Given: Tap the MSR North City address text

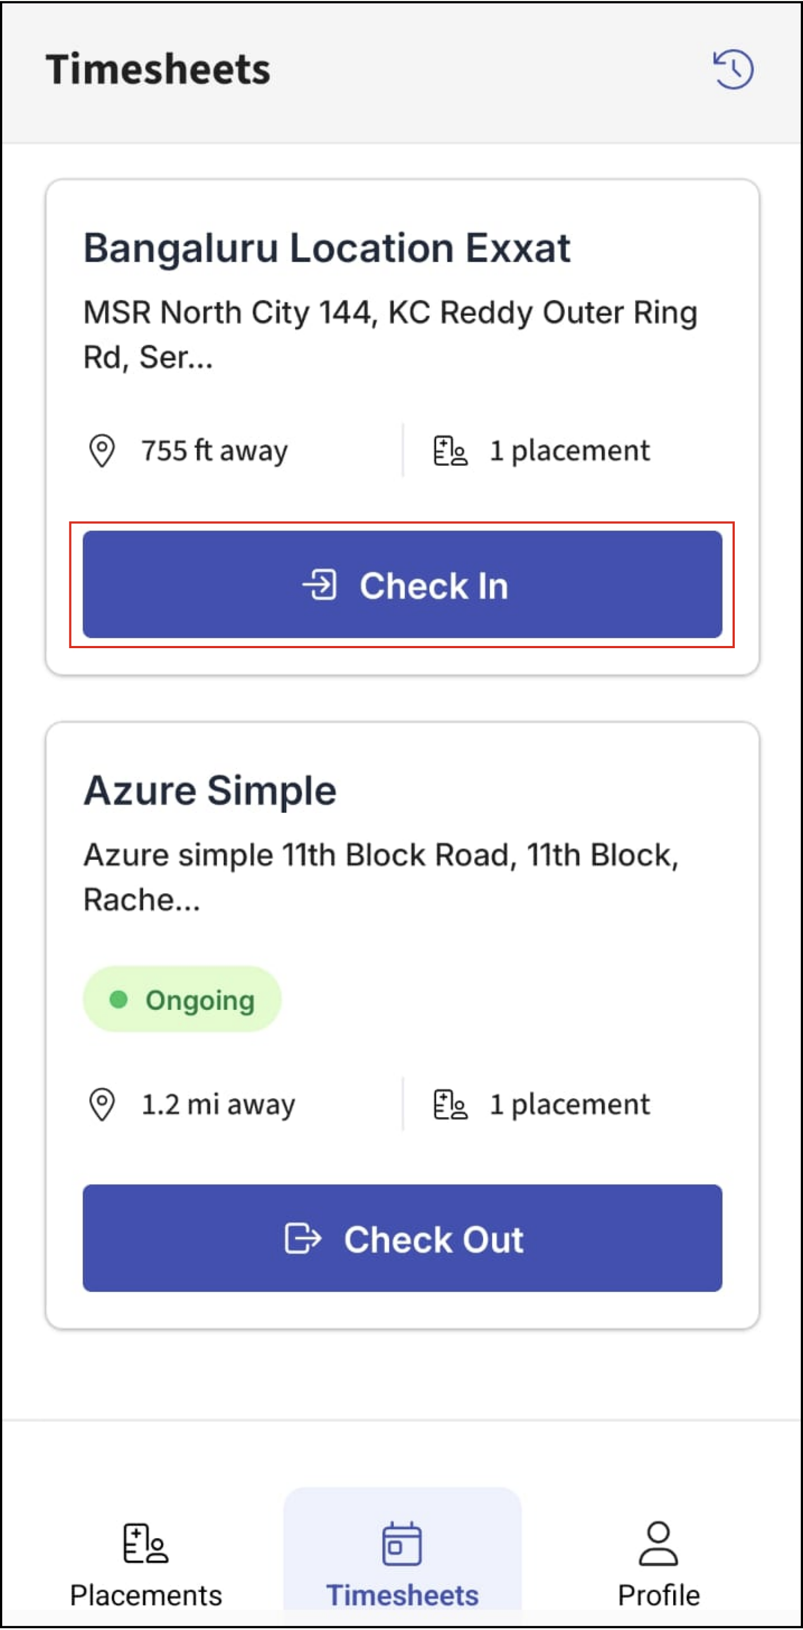Looking at the screenshot, I should point(390,334).
